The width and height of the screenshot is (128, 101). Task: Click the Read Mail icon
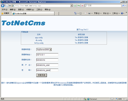pyautogui.click(x=86, y=13)
